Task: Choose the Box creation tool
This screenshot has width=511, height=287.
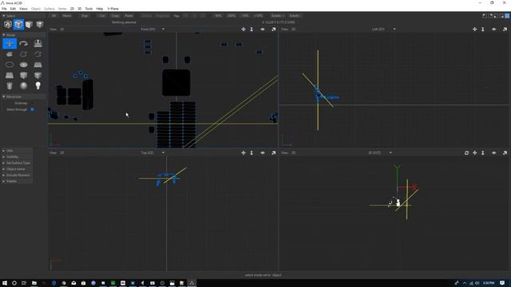Action: [23, 75]
